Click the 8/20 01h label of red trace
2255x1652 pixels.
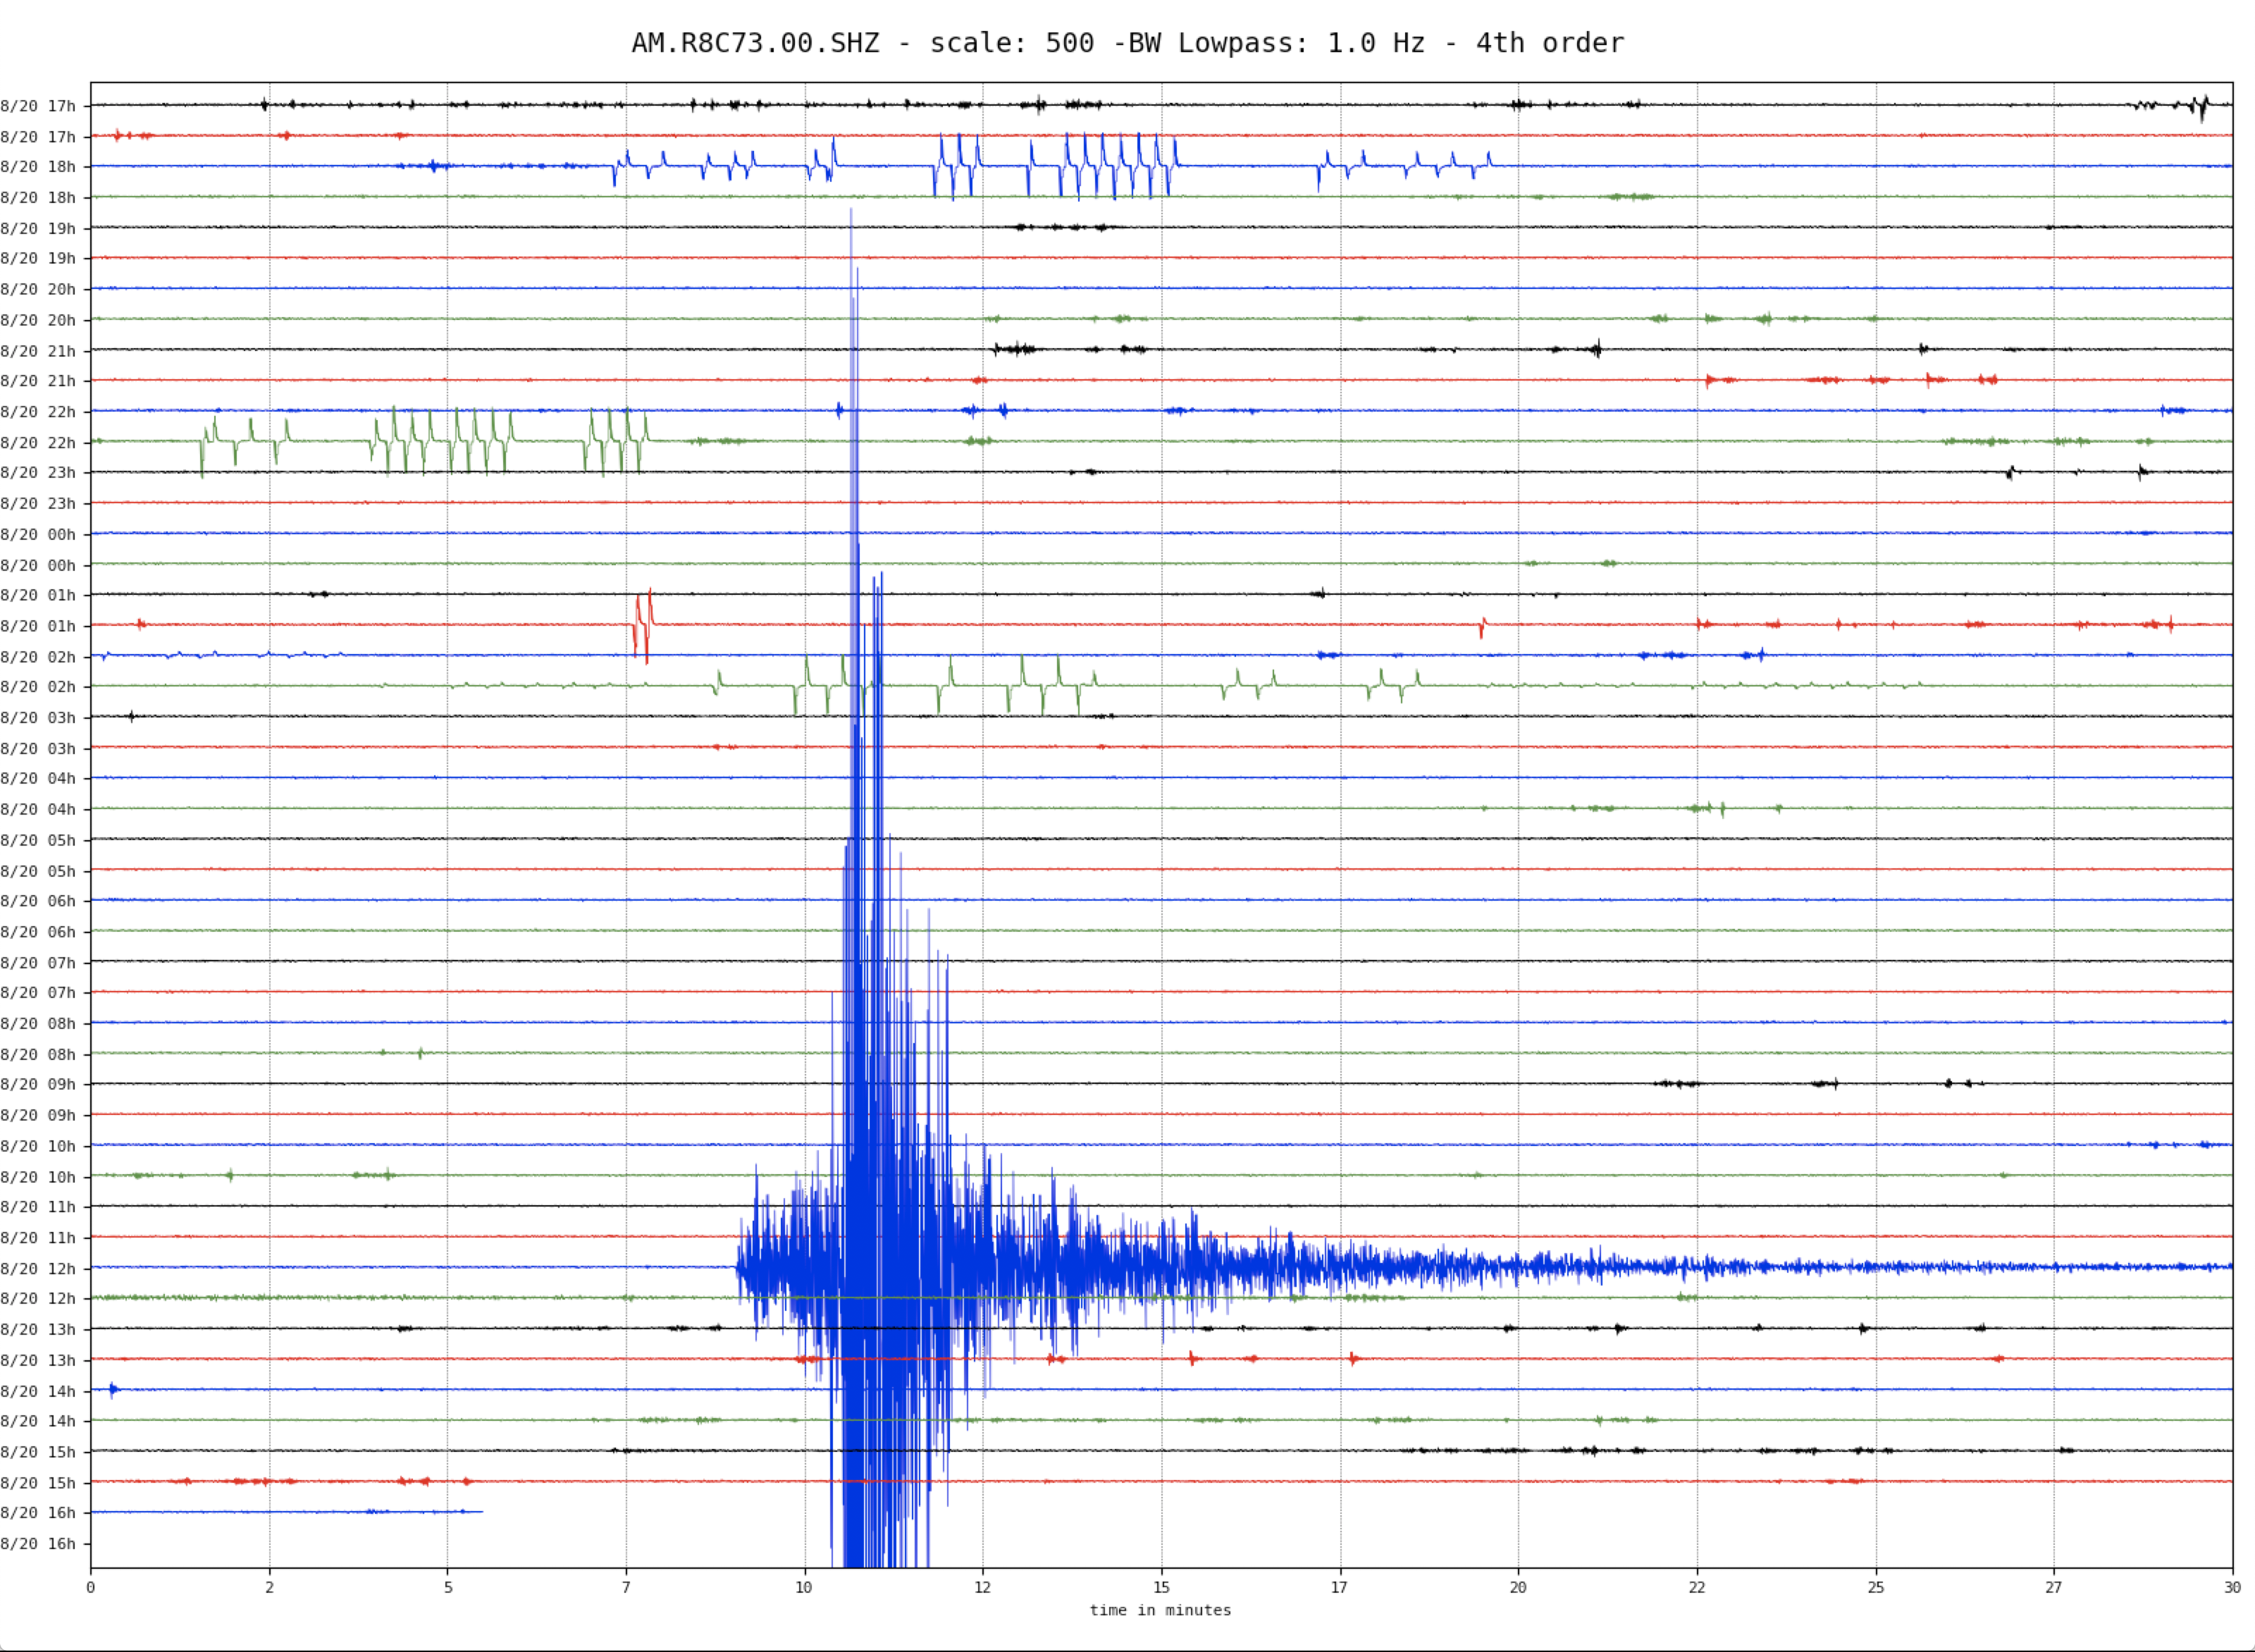pyautogui.click(x=38, y=626)
